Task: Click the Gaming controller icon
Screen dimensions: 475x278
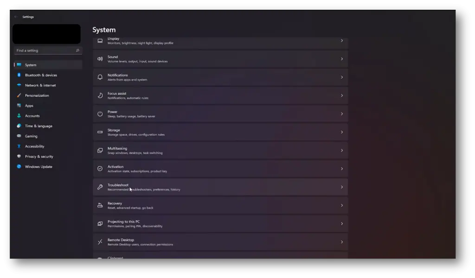Action: coord(19,136)
